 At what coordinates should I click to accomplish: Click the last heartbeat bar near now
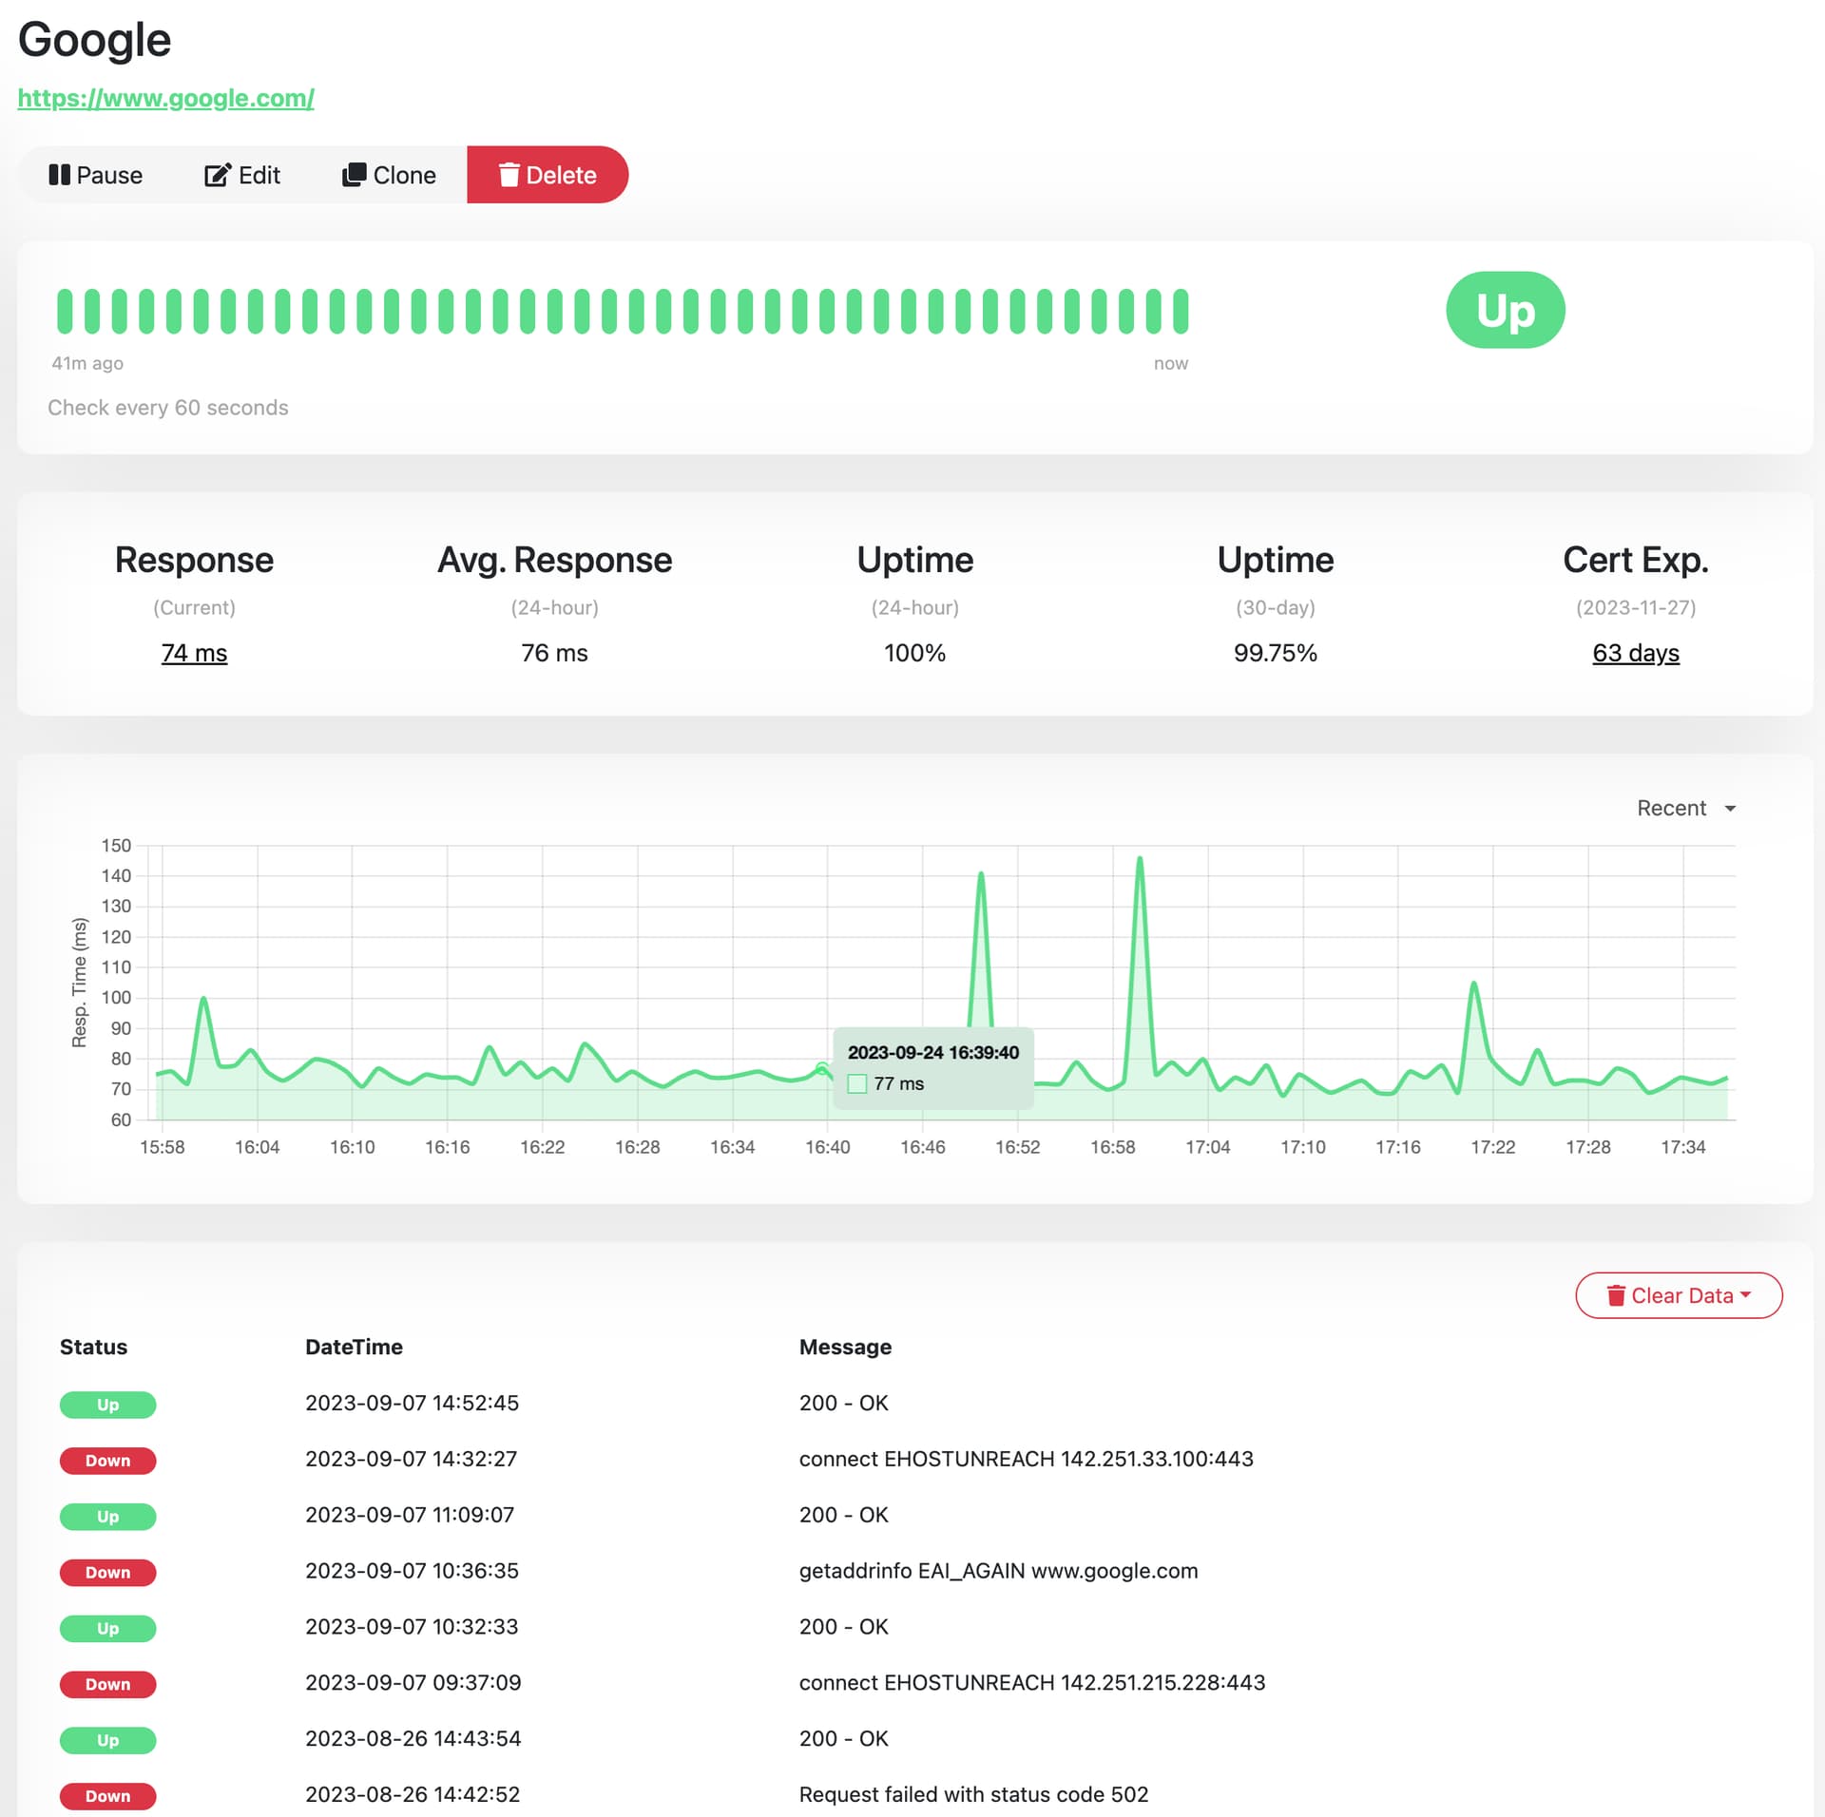coord(1181,312)
